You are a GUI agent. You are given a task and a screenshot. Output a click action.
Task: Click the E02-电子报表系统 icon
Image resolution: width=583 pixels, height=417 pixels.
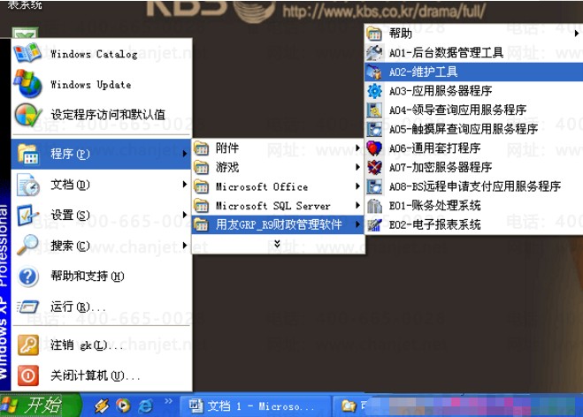[374, 224]
